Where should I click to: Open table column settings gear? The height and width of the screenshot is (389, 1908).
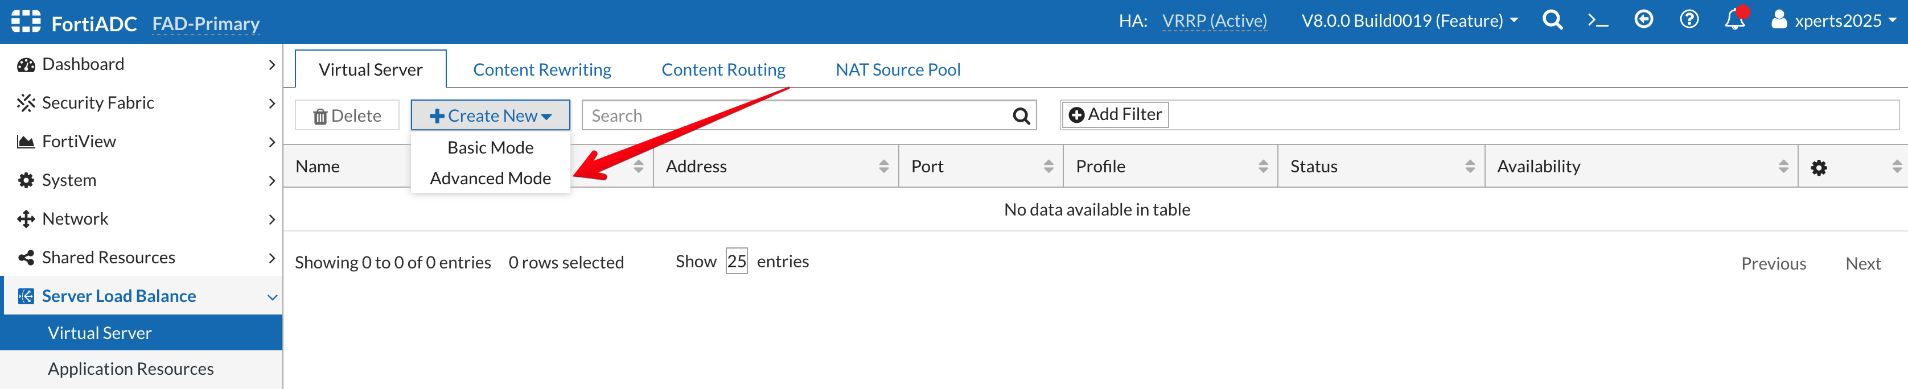1819,168
